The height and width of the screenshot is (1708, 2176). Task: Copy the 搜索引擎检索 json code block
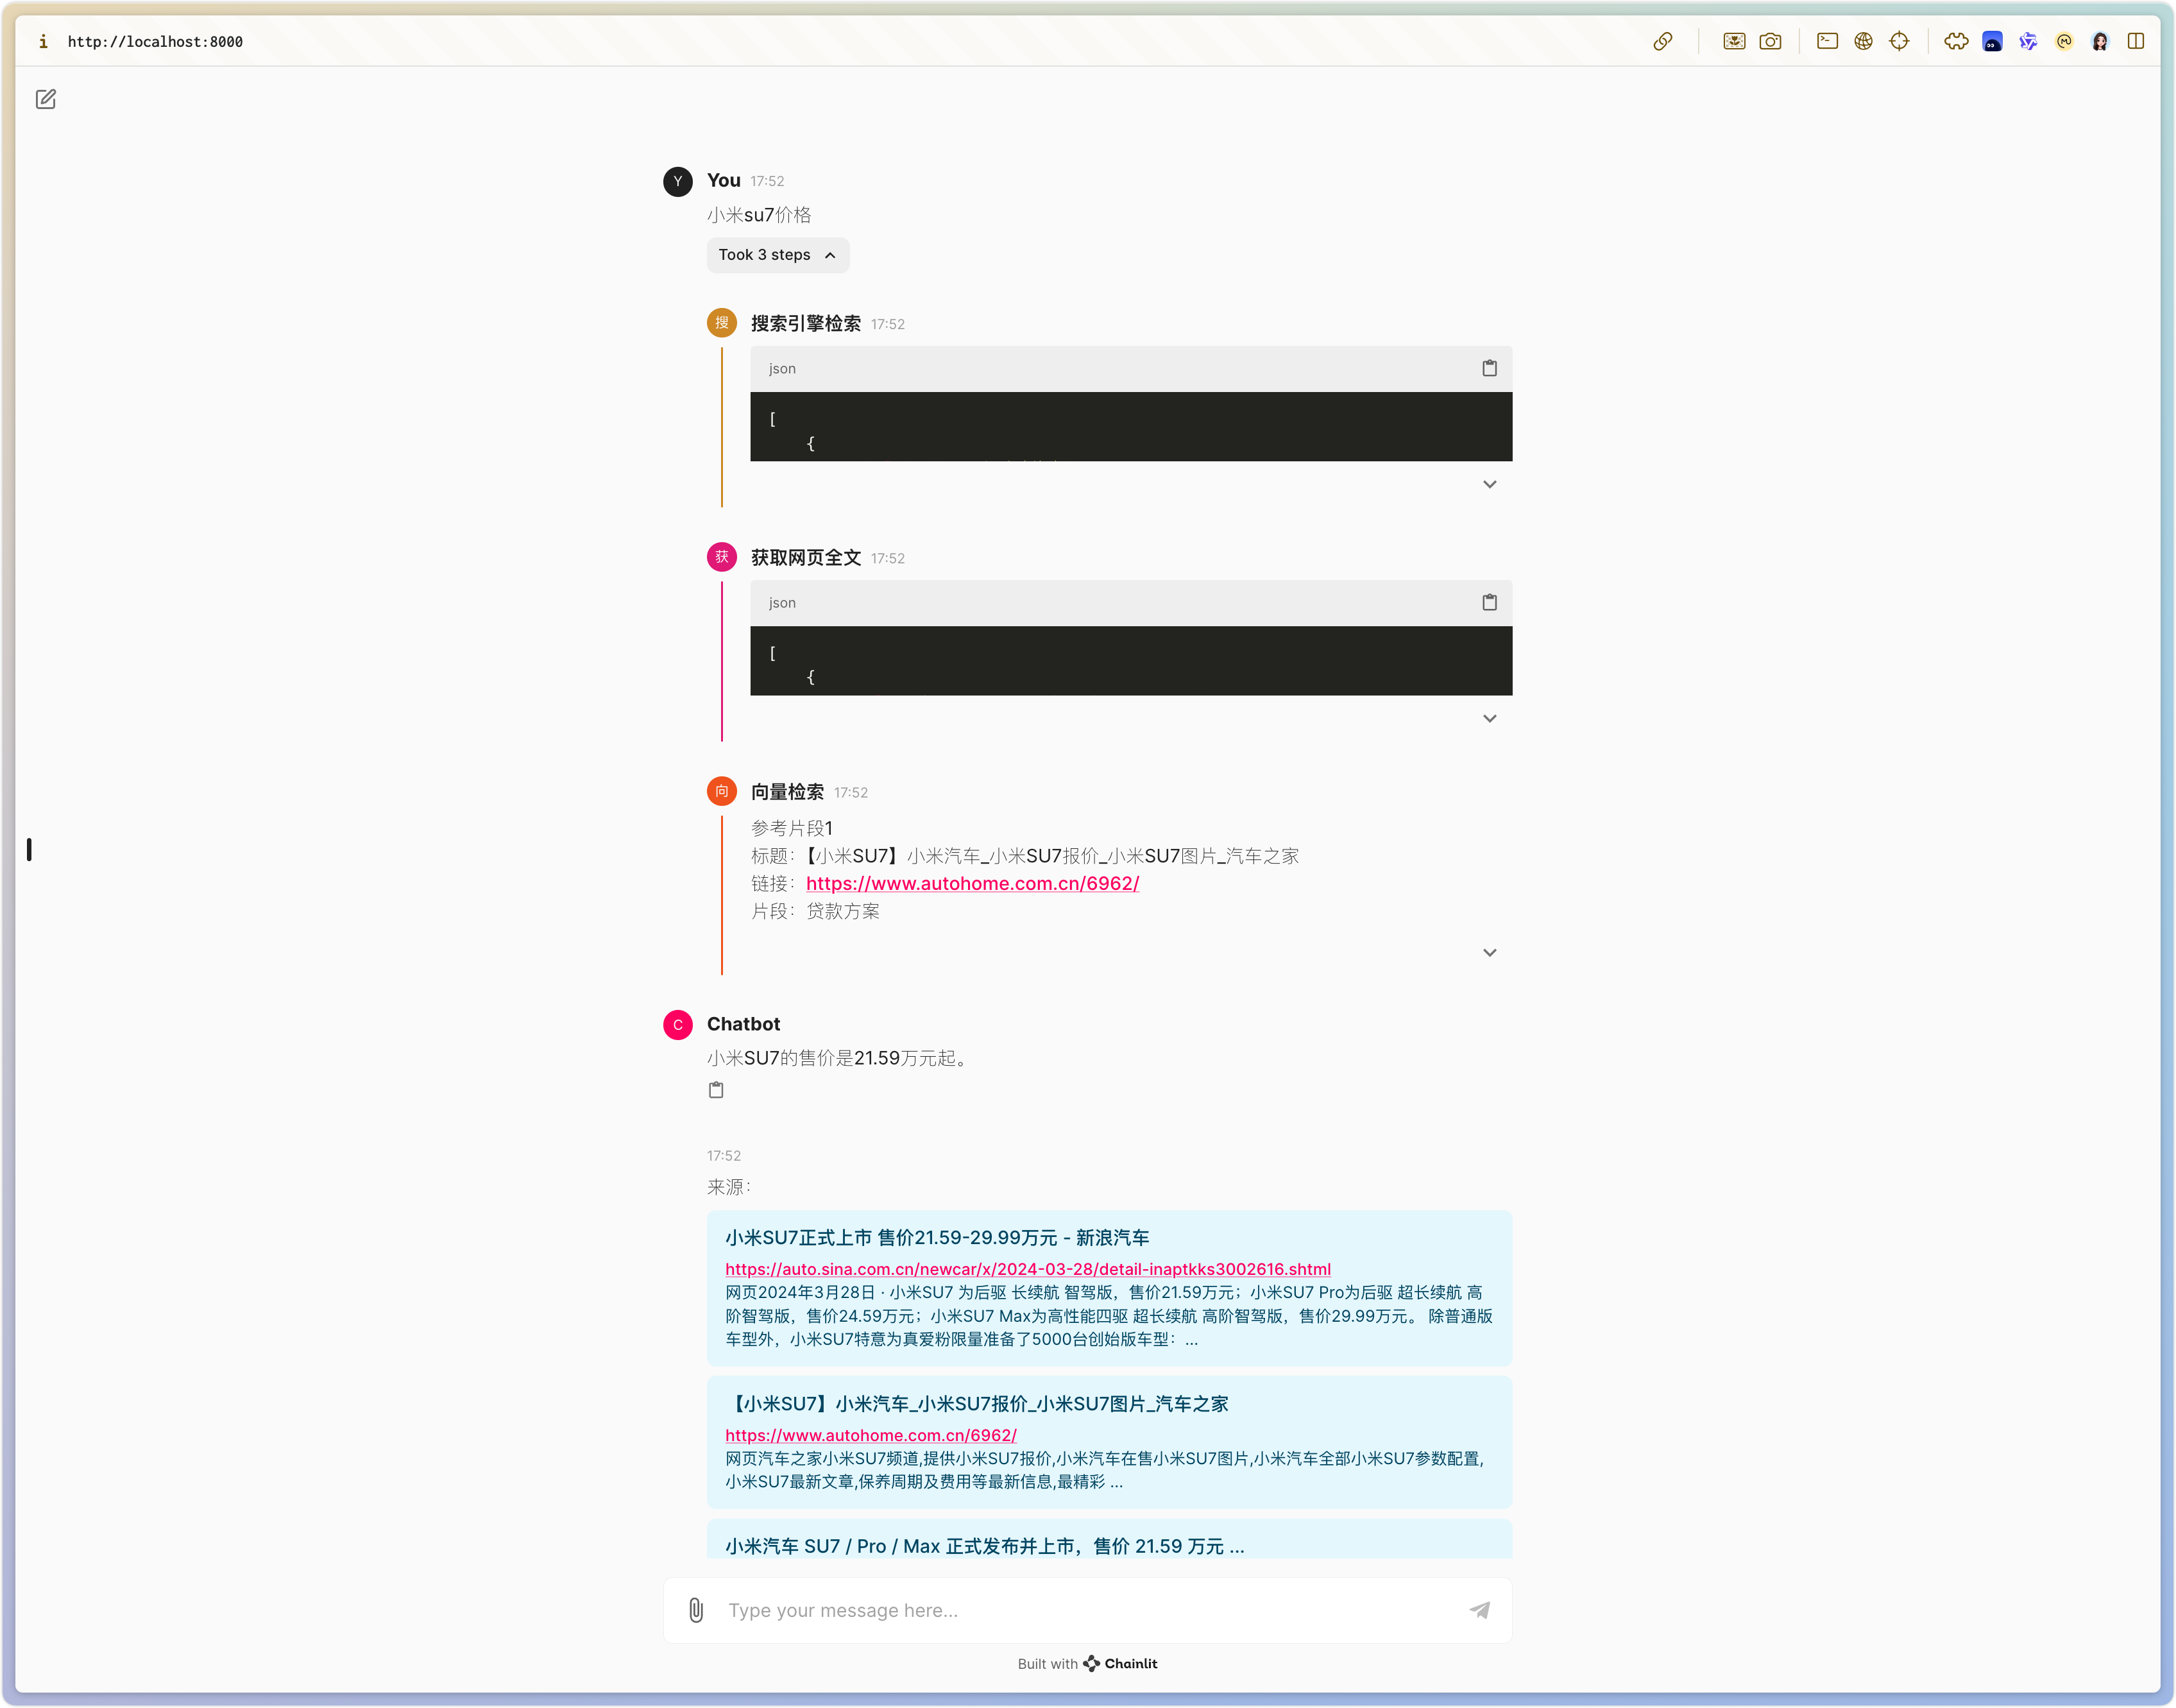coord(1490,368)
